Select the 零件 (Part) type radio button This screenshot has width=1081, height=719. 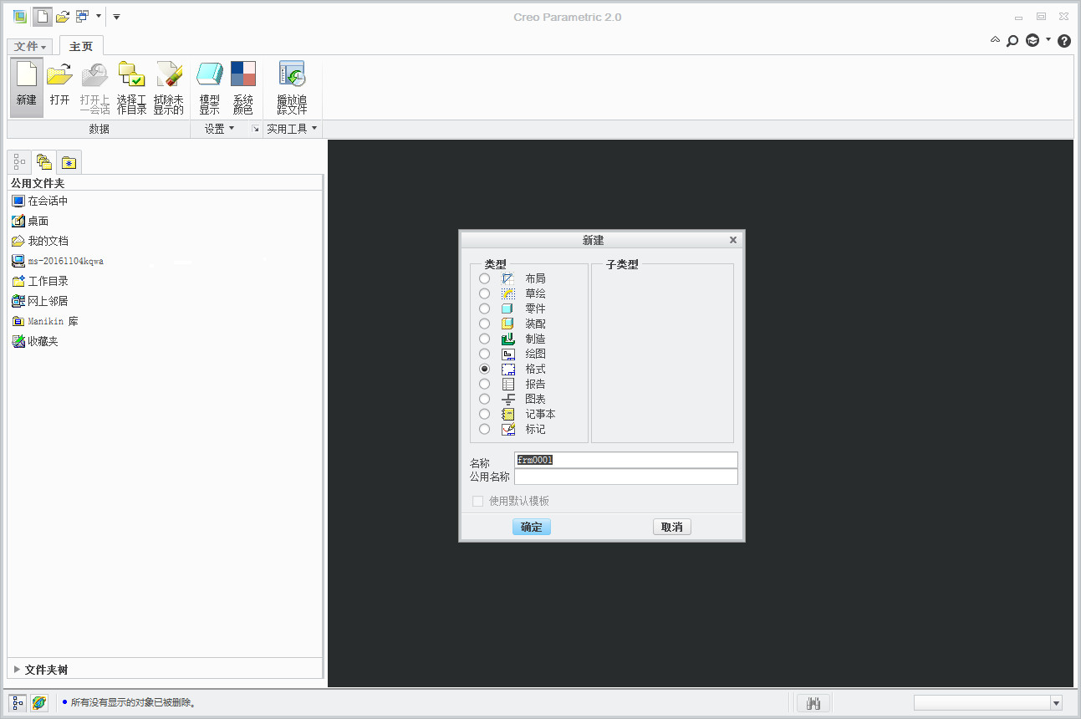point(485,309)
